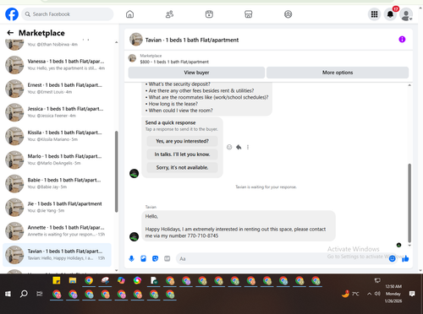Click More options button
Screen dimensions: 423x314
pyautogui.click(x=338, y=73)
